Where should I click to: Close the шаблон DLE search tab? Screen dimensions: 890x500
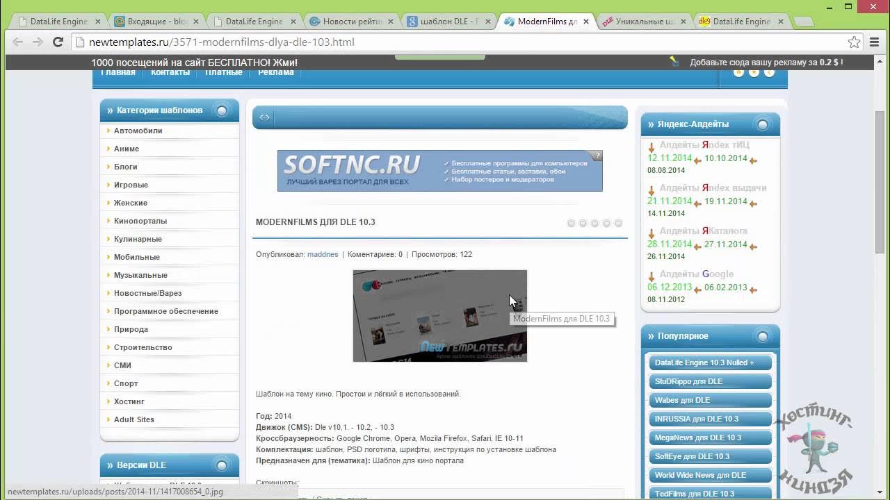pyautogui.click(x=488, y=22)
